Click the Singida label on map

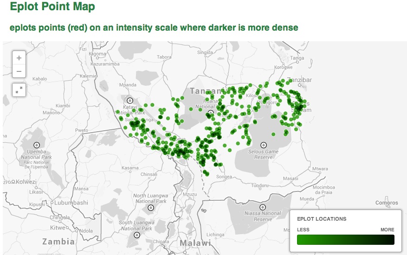pyautogui.click(x=205, y=52)
